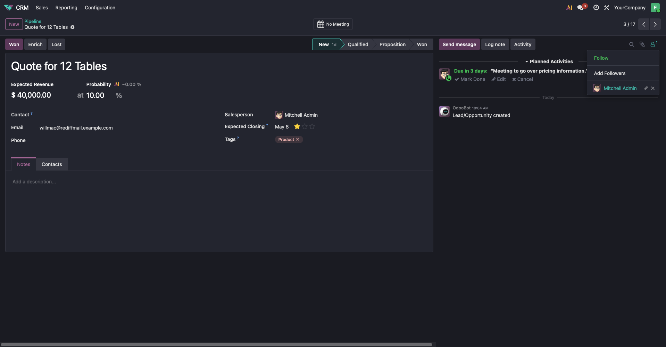
Task: Set priority to three stars
Action: click(x=312, y=126)
